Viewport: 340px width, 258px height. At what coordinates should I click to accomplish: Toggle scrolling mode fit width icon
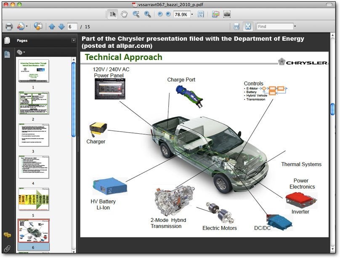(236, 26)
